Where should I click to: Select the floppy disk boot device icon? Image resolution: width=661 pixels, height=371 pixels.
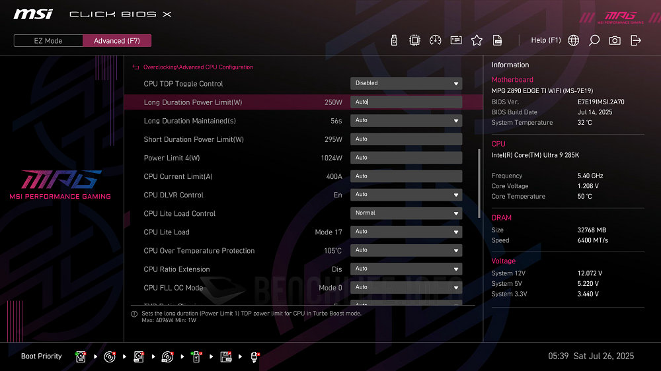226,356
